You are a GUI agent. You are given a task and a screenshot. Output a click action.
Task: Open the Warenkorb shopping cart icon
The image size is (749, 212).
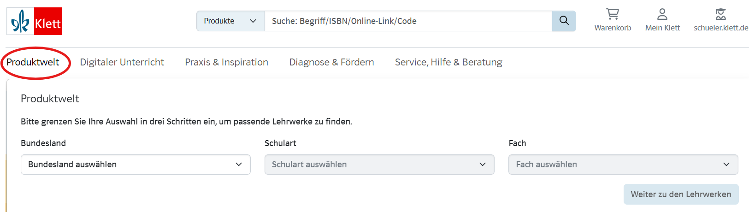[x=612, y=14]
